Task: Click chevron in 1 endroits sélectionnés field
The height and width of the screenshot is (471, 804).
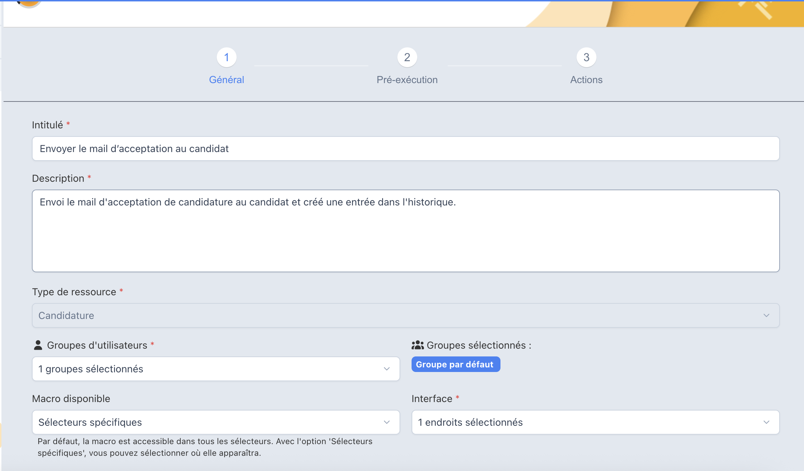Action: [x=766, y=422]
